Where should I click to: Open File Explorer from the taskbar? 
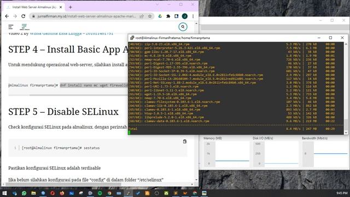point(33,193)
